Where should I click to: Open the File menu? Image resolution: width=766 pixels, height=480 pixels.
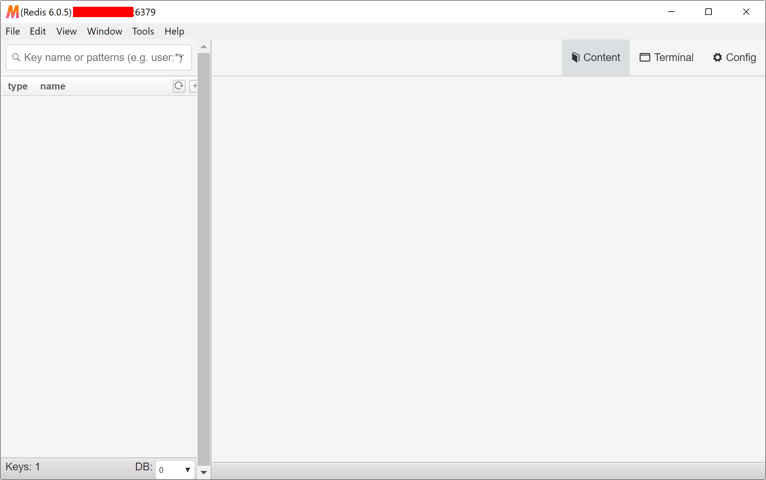pos(13,31)
